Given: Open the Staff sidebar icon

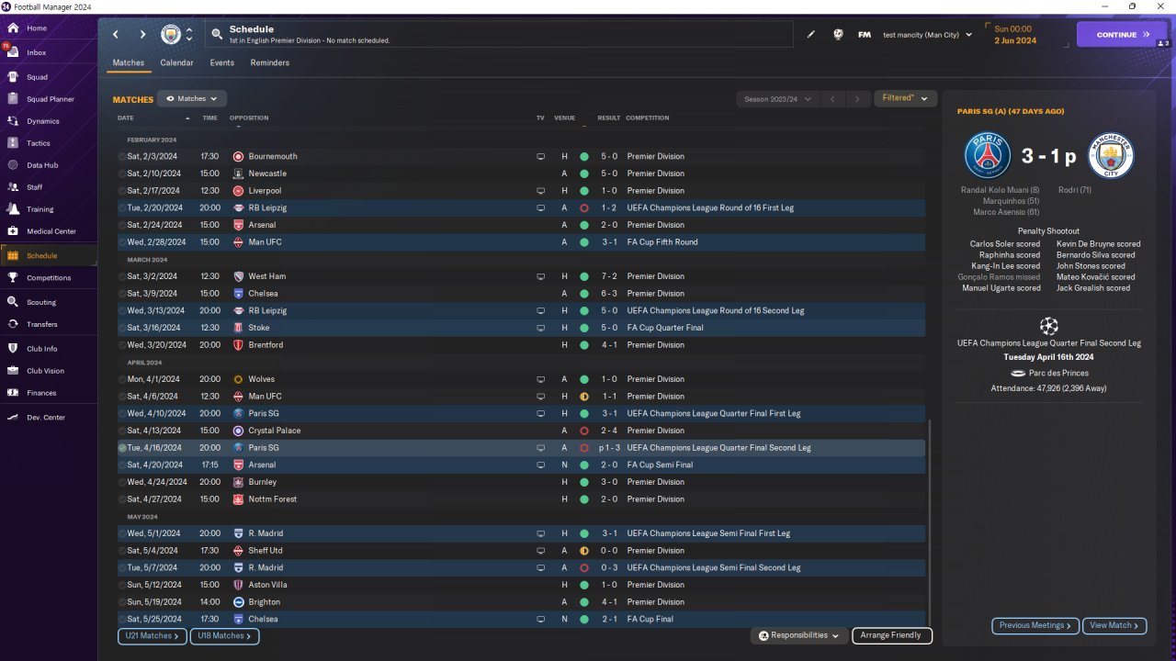Looking at the screenshot, I should coord(13,187).
